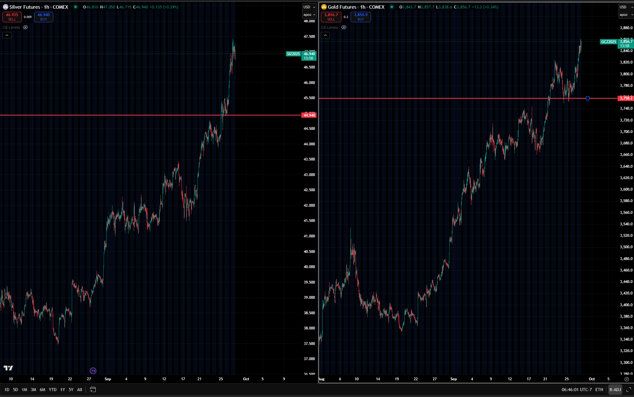
Task: Click the 44.940 red price line label
Action: (309, 115)
